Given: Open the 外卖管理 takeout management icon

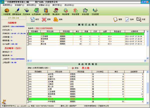Looking at the screenshot, I should point(7,11).
